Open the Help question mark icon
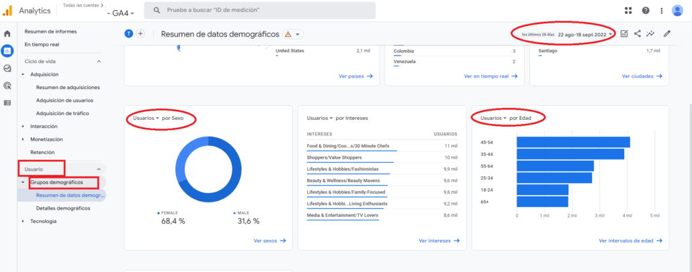The image size is (692, 272). pyautogui.click(x=646, y=11)
